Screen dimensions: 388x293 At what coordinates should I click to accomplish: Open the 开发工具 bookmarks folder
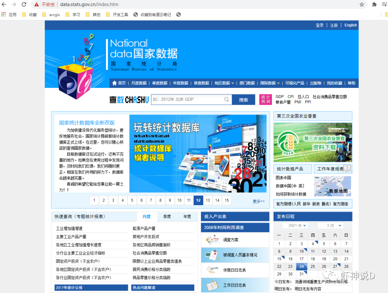(x=117, y=15)
